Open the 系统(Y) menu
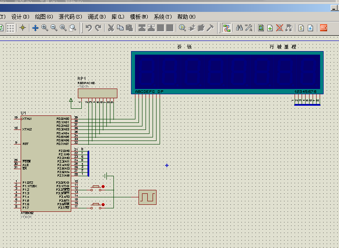The width and height of the screenshot is (339, 248). pyautogui.click(x=163, y=17)
